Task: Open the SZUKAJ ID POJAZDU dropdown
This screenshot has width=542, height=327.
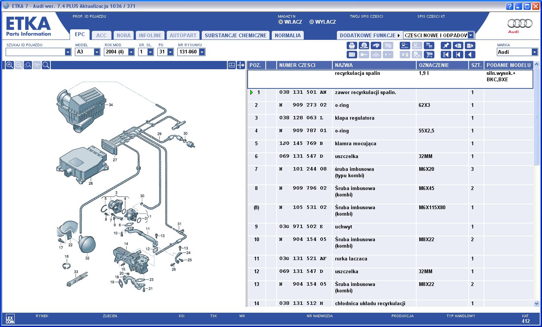Action: pos(68,52)
